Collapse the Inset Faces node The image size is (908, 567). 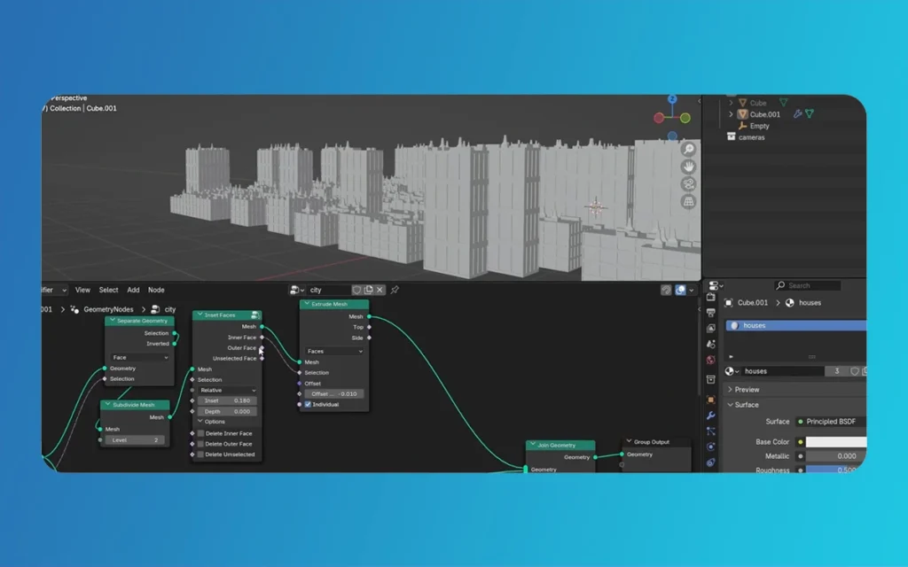(x=200, y=315)
